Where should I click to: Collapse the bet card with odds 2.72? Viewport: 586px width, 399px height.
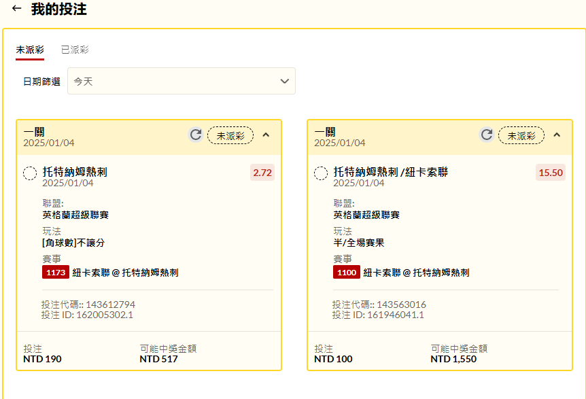[x=266, y=135]
